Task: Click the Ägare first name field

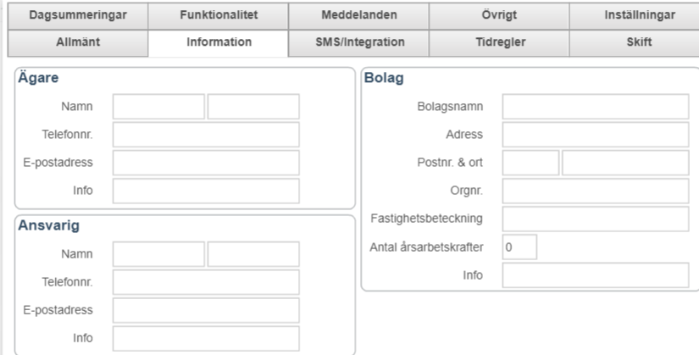Action: pyautogui.click(x=159, y=107)
